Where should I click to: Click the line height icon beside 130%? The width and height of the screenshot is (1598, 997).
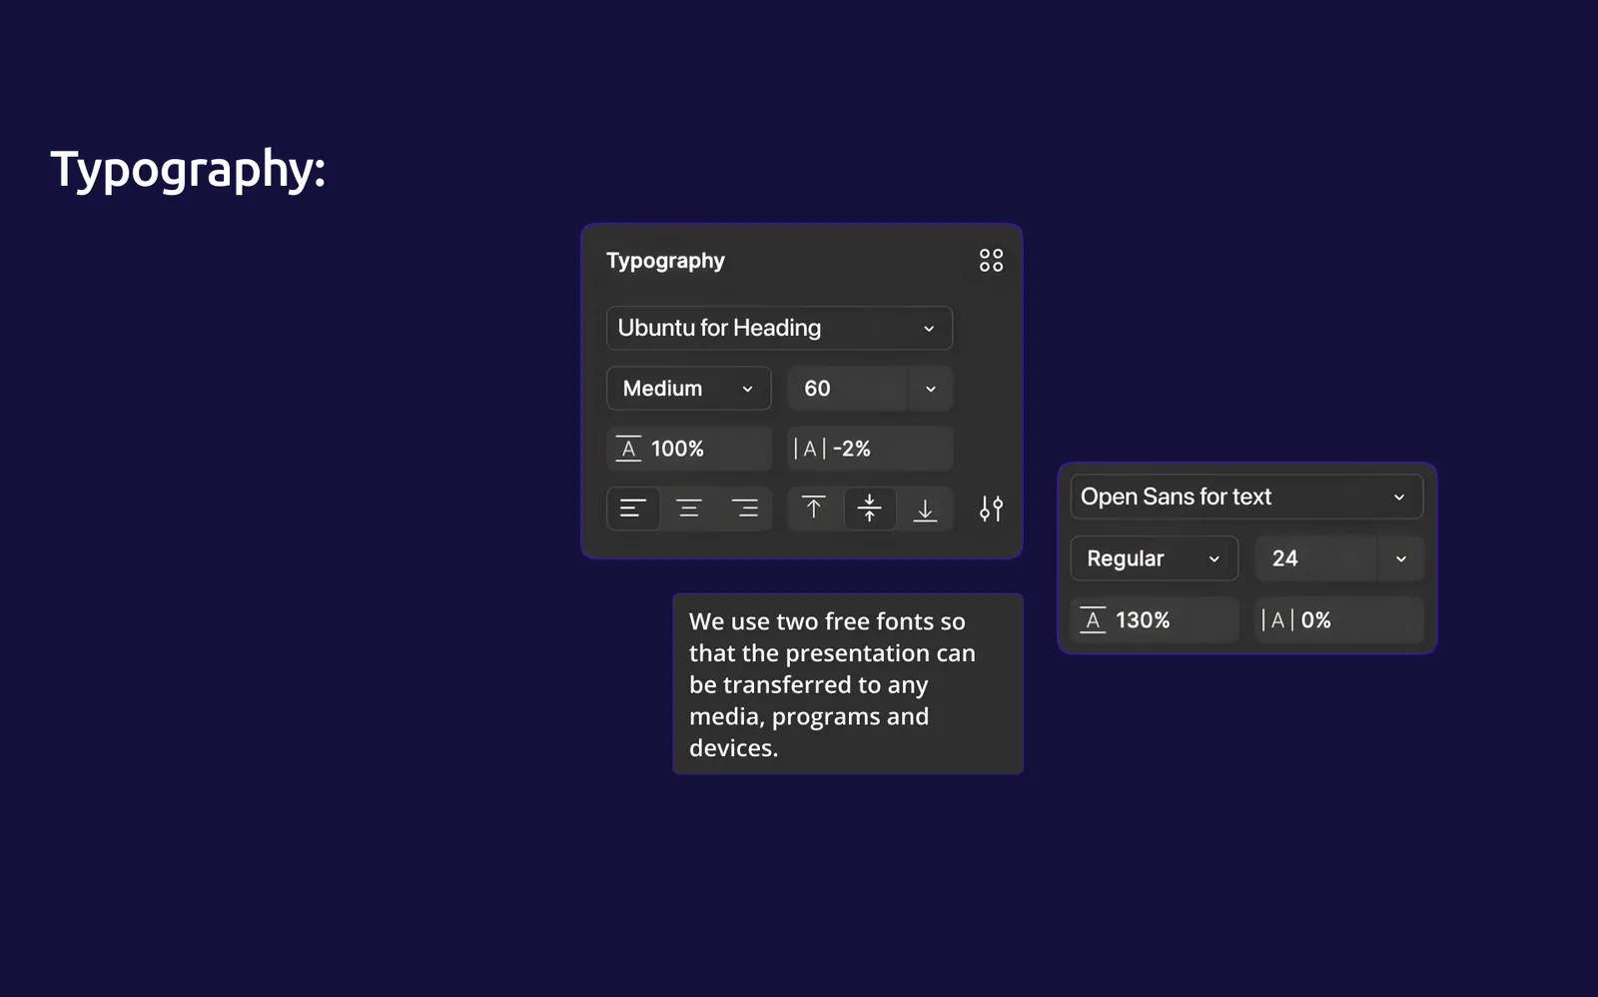[1093, 620]
